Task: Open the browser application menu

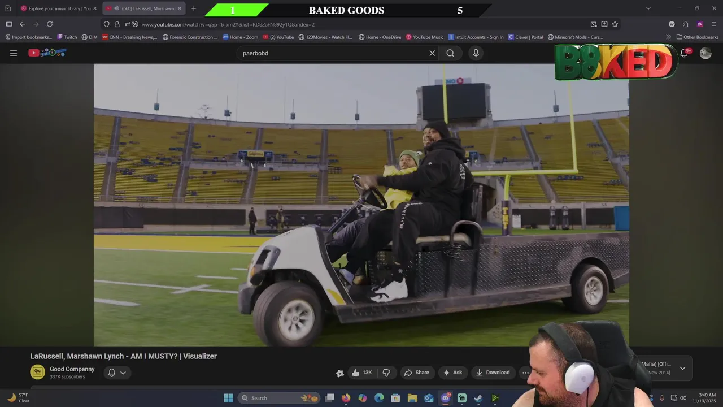Action: pos(714,24)
